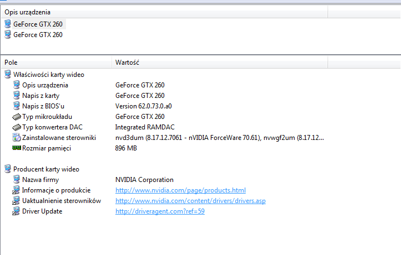Click the Rozmiar pamięci field label
Image resolution: width=401 pixels, height=255 pixels.
click(47, 148)
